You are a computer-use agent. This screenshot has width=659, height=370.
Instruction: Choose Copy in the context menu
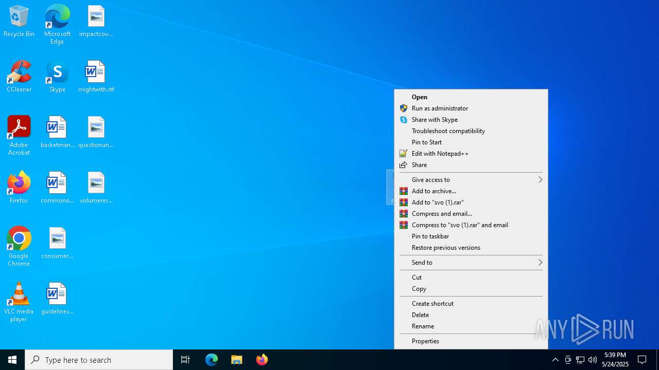[471, 289]
